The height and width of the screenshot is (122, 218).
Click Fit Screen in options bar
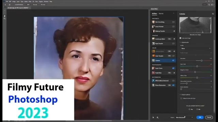point(35,4)
